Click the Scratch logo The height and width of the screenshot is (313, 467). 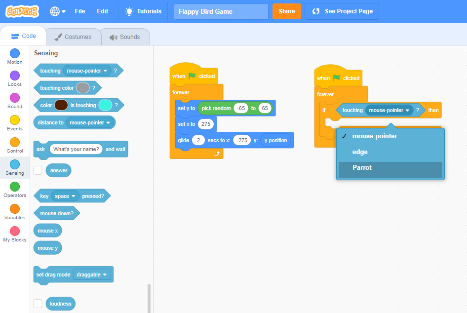point(22,11)
